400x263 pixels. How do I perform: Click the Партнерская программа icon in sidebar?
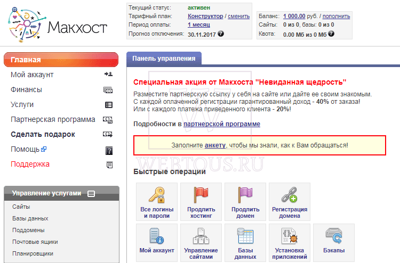coord(108,120)
